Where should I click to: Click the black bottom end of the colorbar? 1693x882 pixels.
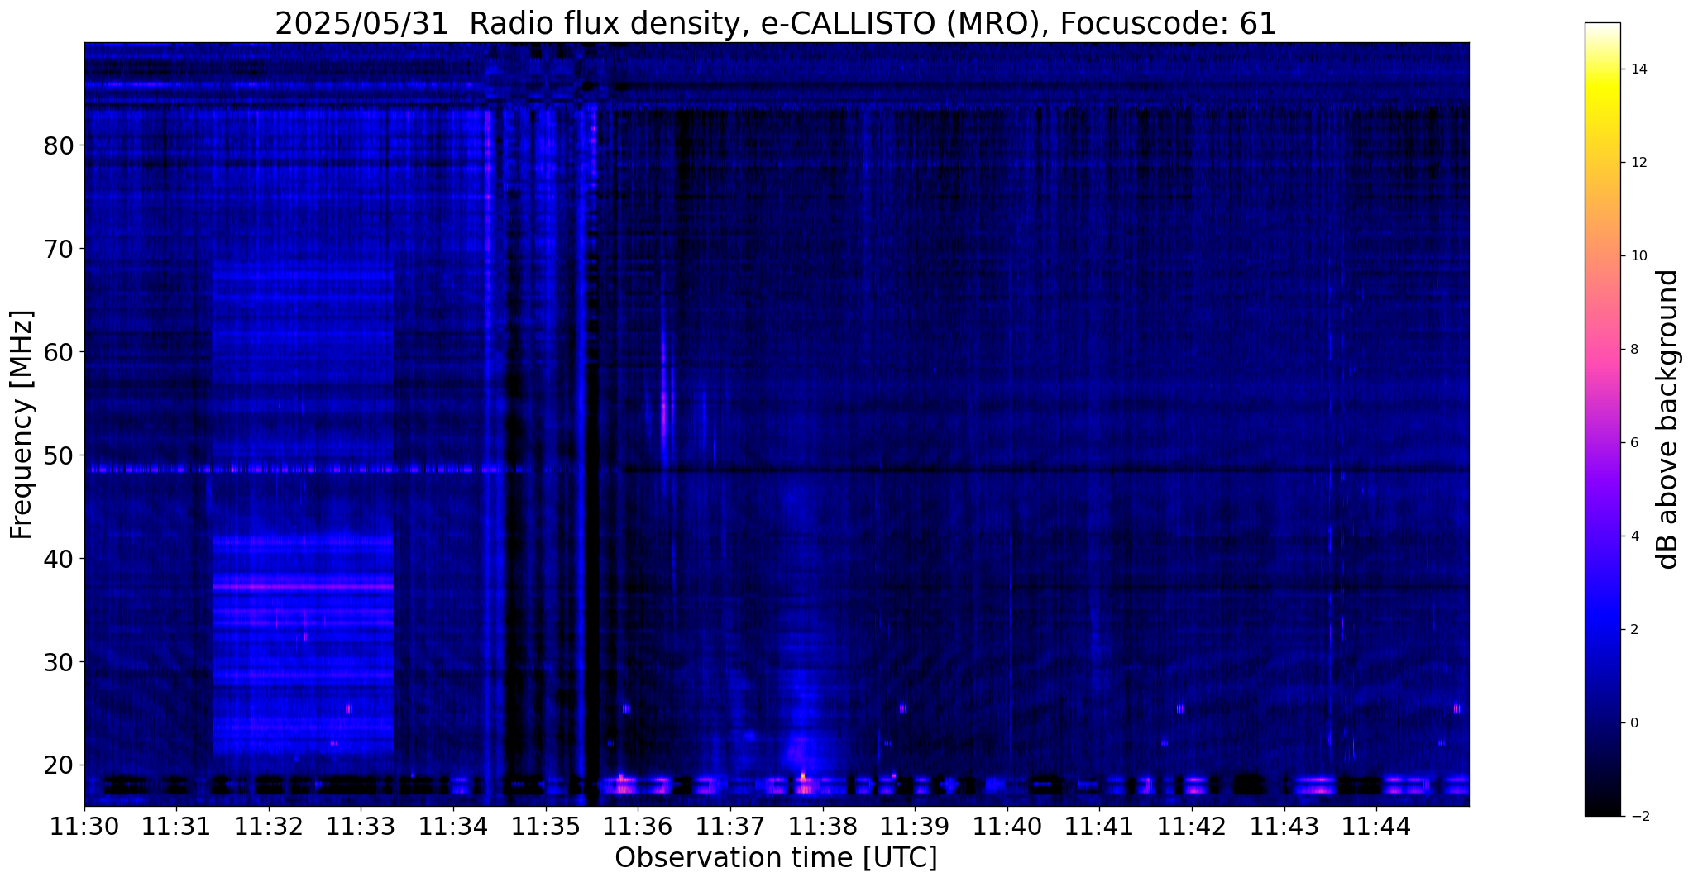[x=1602, y=808]
